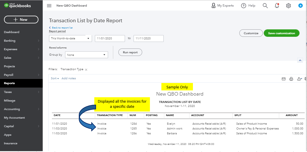Screen dimensions: 307x152
Task: Collapse the report options panel
Action: tap(300, 60)
